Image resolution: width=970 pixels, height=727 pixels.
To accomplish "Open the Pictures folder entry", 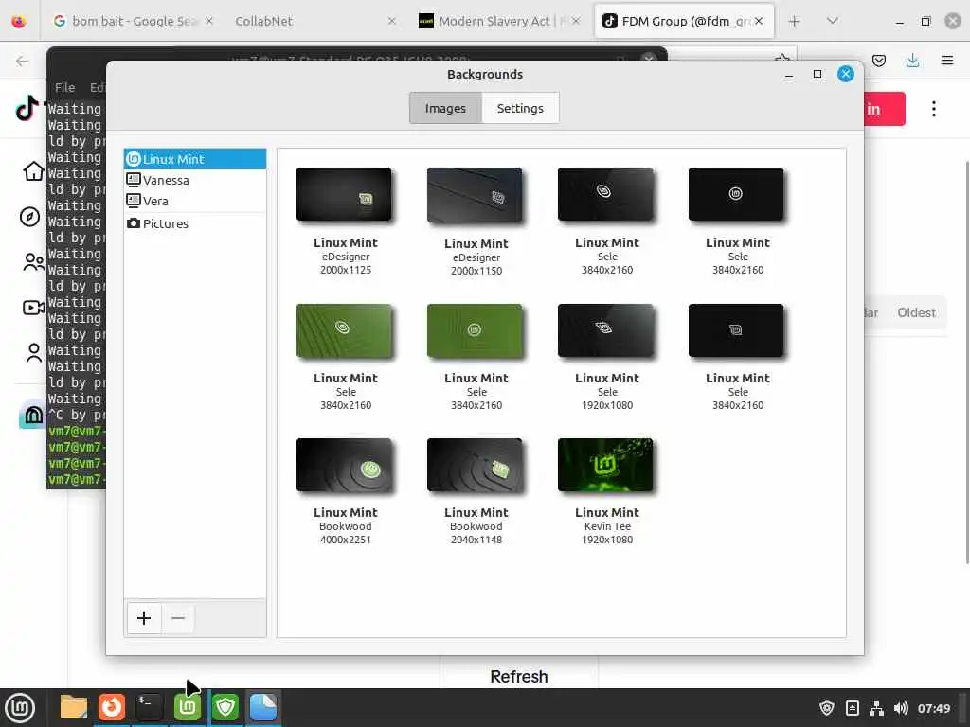I will click(195, 223).
